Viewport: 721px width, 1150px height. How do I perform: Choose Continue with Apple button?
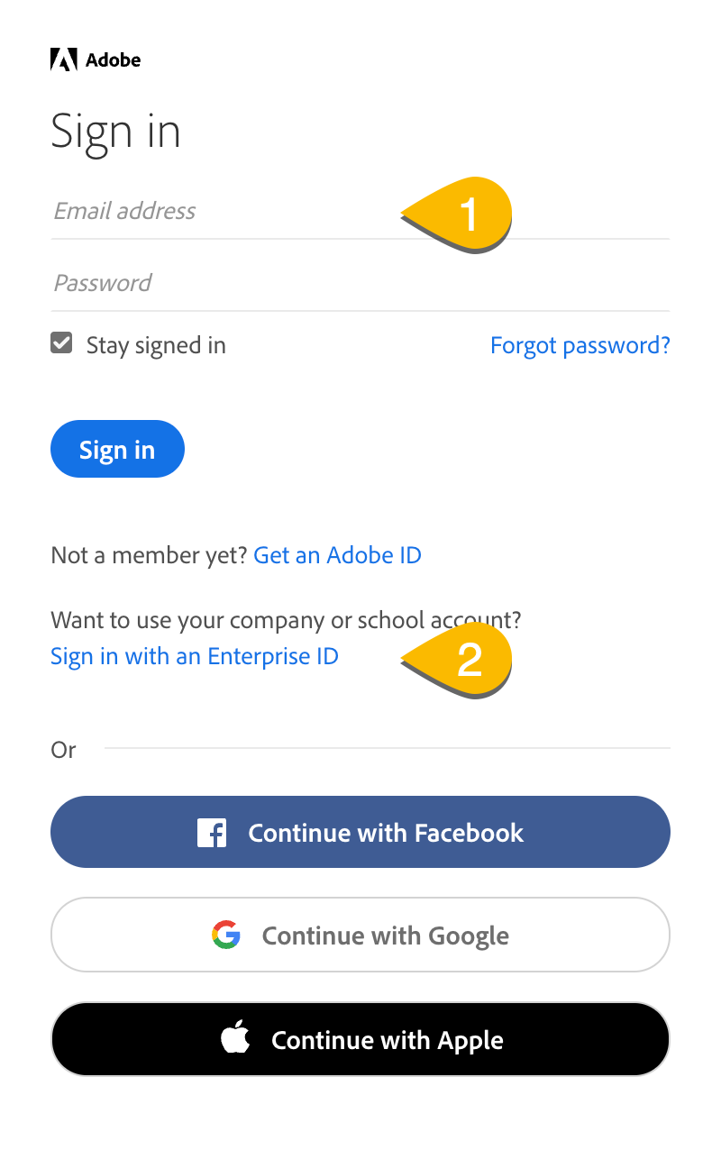[360, 1039]
